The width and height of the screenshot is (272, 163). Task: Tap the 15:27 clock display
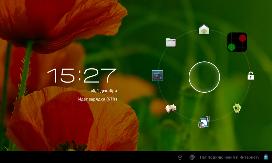pos(82,75)
